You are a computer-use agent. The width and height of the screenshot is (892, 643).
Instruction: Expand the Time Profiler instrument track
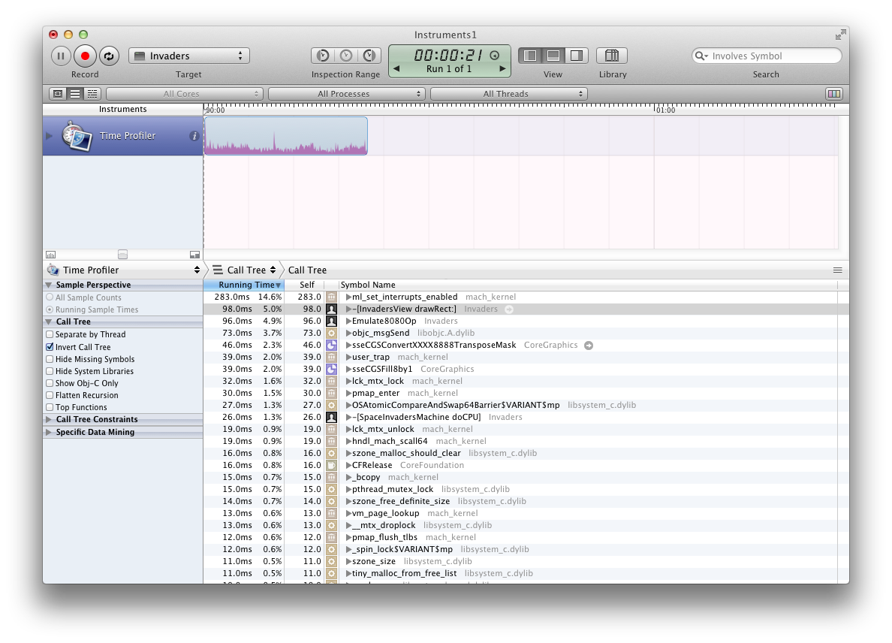49,136
